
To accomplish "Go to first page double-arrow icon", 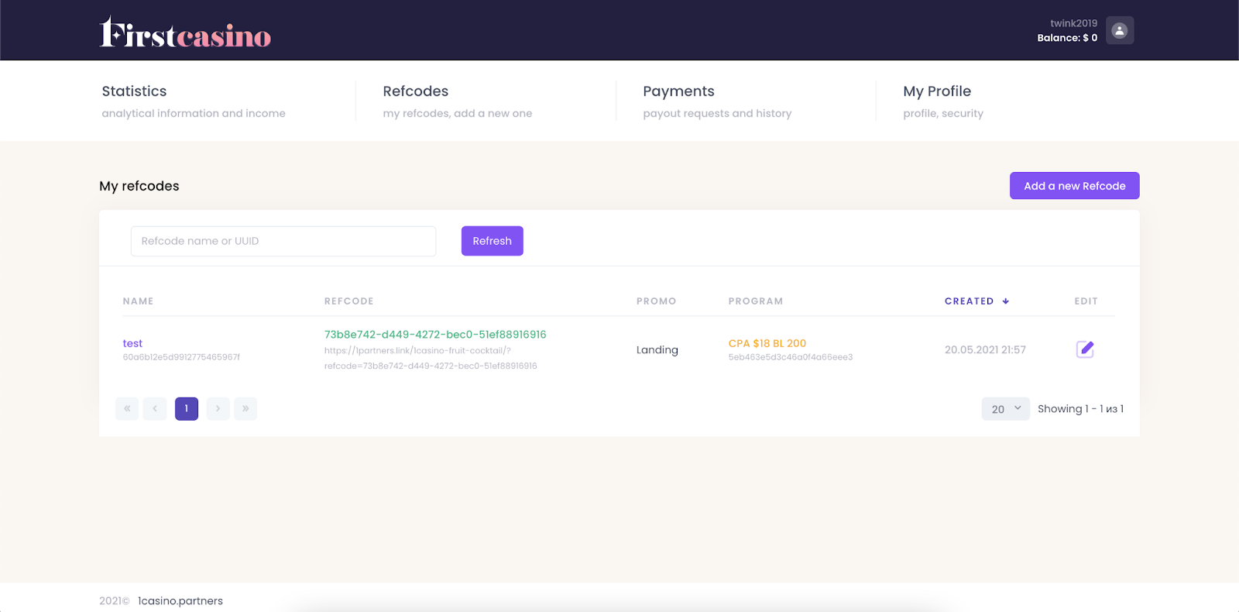I will point(127,408).
